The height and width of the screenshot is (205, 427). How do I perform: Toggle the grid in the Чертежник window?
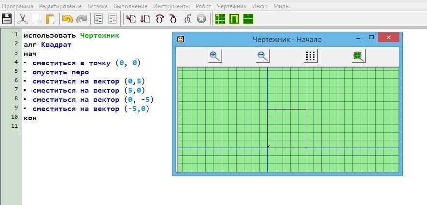(311, 56)
